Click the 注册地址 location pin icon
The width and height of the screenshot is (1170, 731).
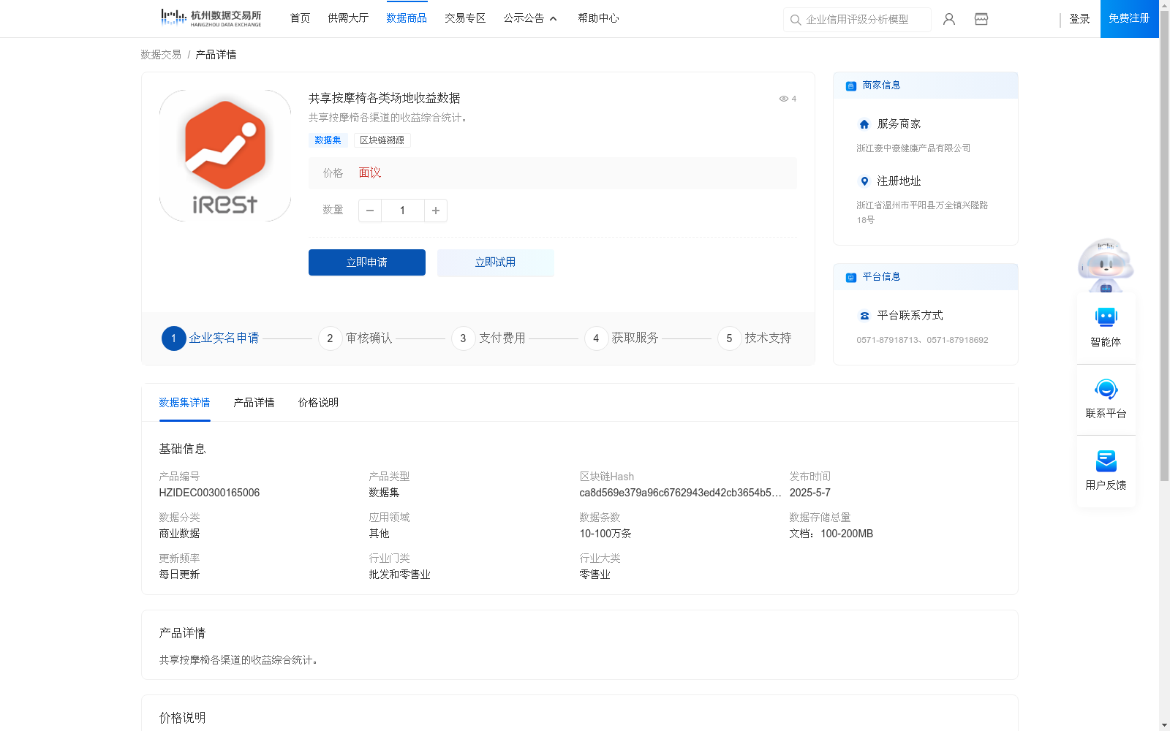coord(864,181)
